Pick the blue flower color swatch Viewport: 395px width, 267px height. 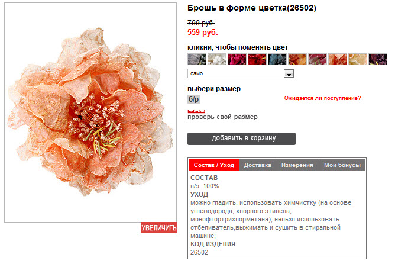coord(277,59)
